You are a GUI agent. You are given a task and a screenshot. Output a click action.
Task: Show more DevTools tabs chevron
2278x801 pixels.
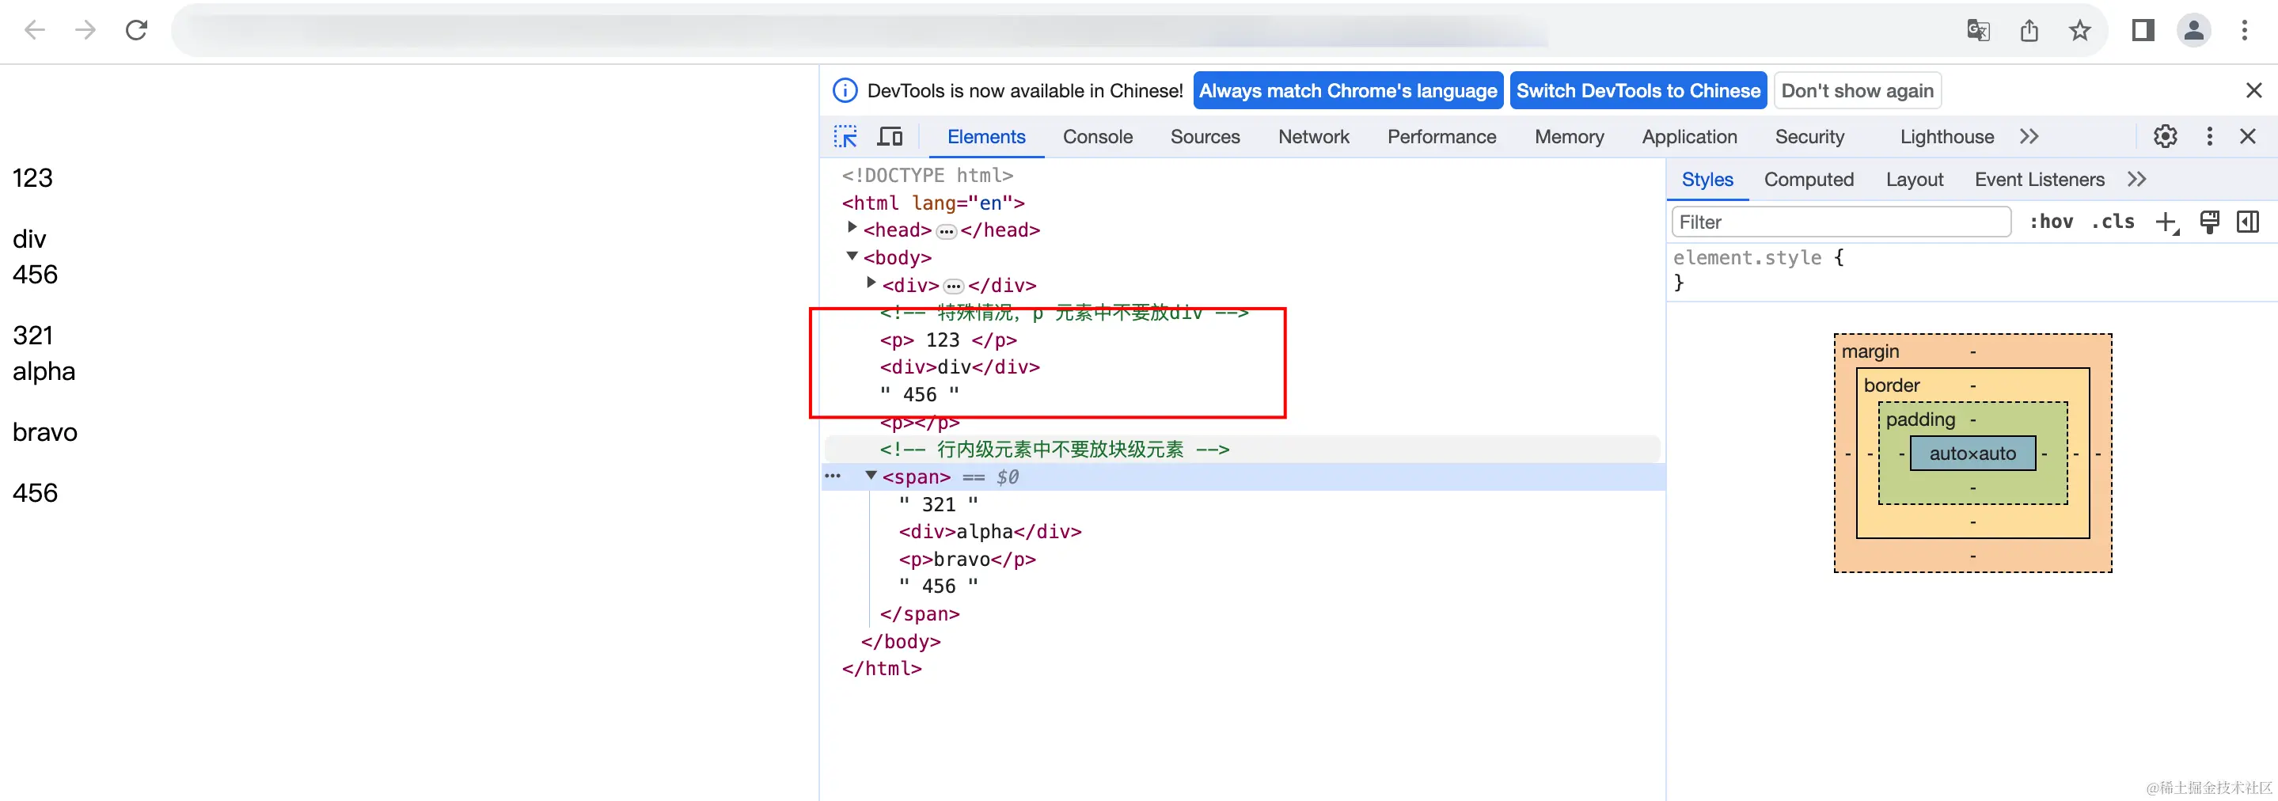(x=2029, y=136)
